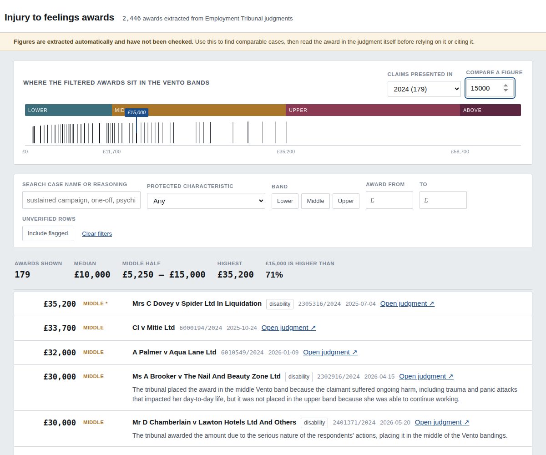The image size is (546, 455).
Task: Click the Awards Shown count 179
Action: pos(22,274)
